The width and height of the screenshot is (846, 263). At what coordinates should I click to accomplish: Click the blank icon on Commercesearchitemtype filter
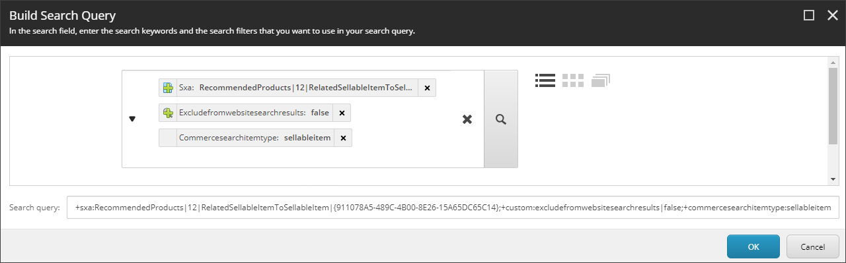(x=168, y=138)
